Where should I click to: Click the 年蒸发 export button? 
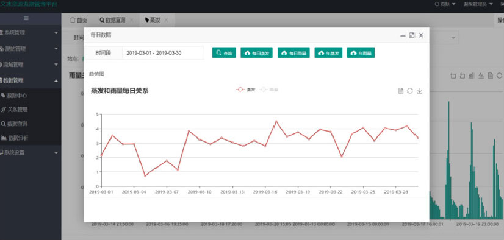328,53
